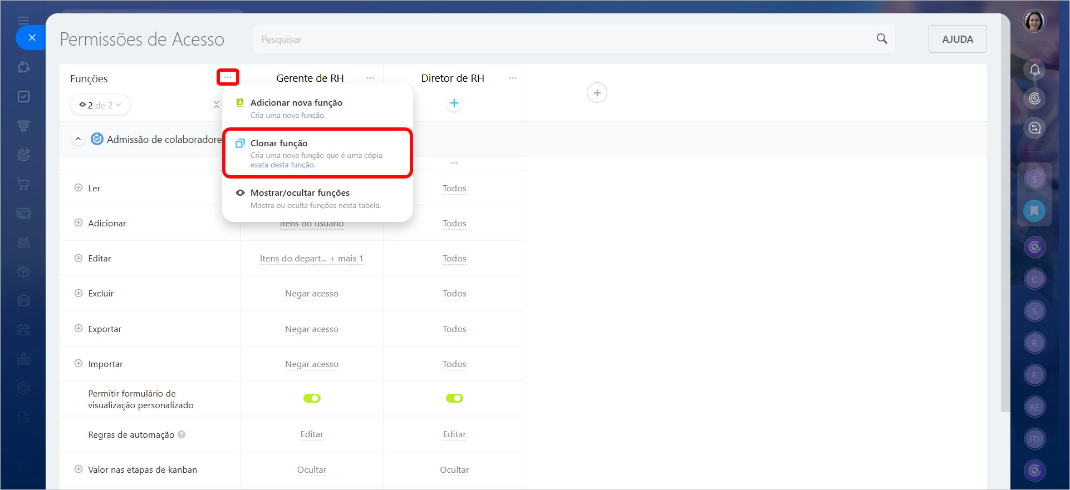1070x490 pixels.
Task: Select Clonar função menu item
Action: [317, 154]
